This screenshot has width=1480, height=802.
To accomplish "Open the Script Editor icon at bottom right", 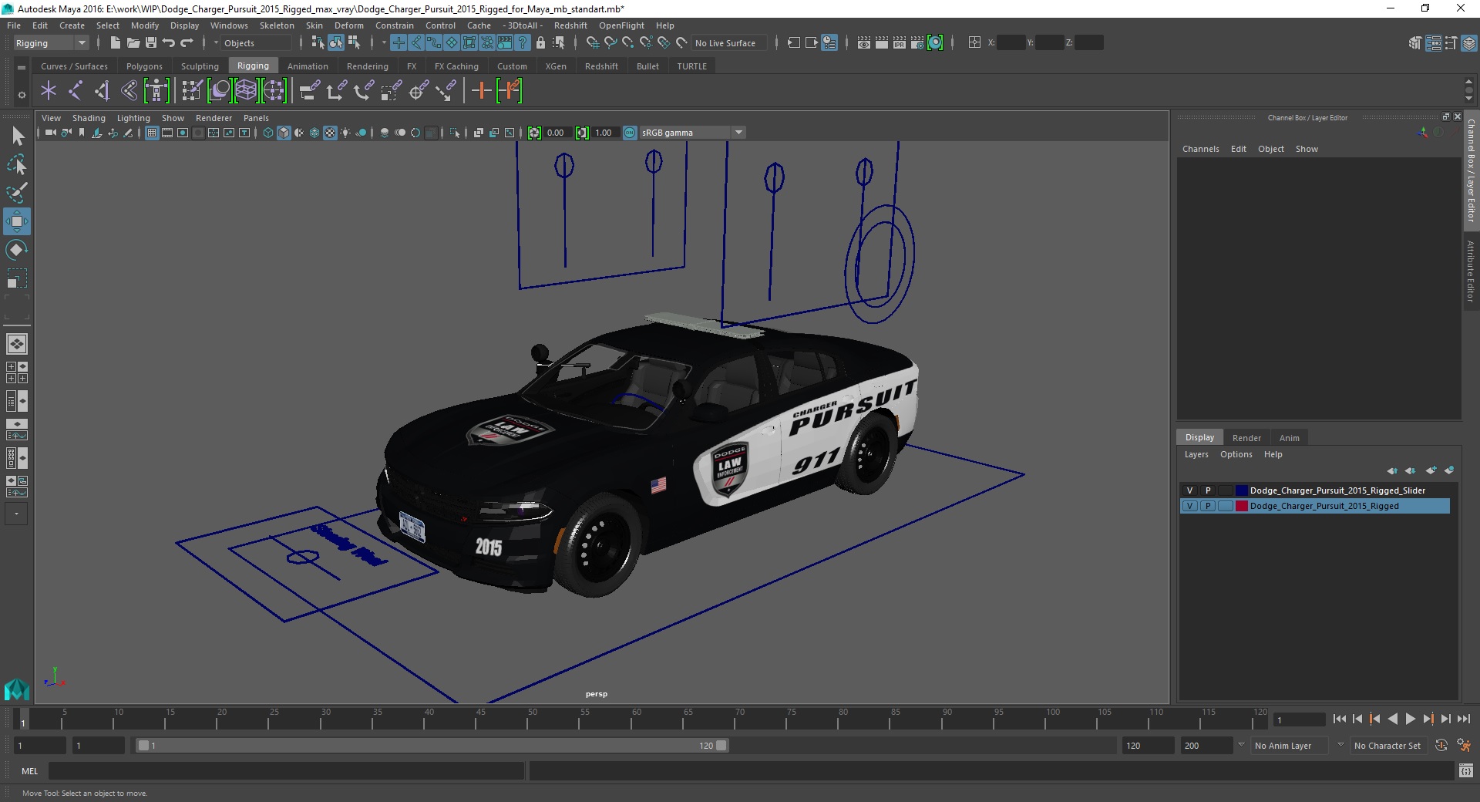I will [1465, 771].
